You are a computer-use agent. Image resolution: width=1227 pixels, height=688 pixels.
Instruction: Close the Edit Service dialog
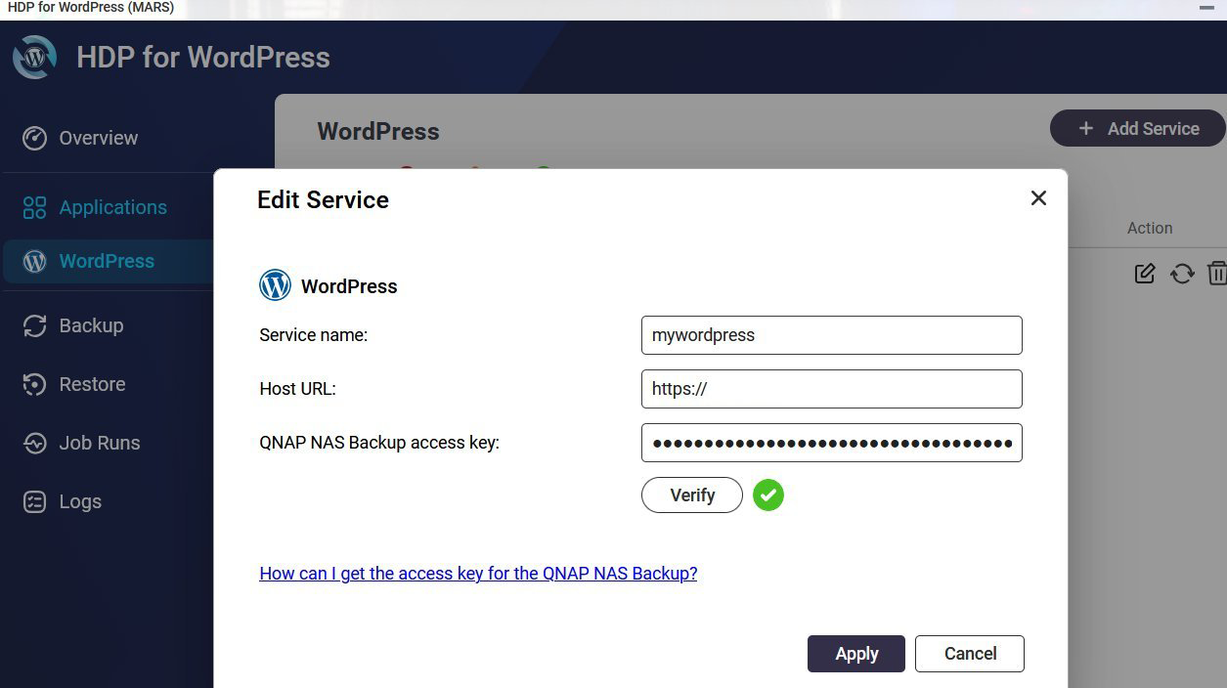[x=1038, y=198]
